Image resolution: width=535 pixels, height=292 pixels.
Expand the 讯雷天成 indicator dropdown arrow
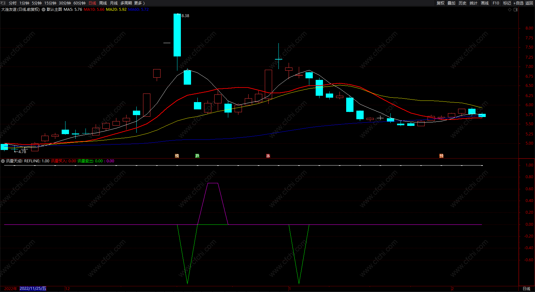(3, 161)
